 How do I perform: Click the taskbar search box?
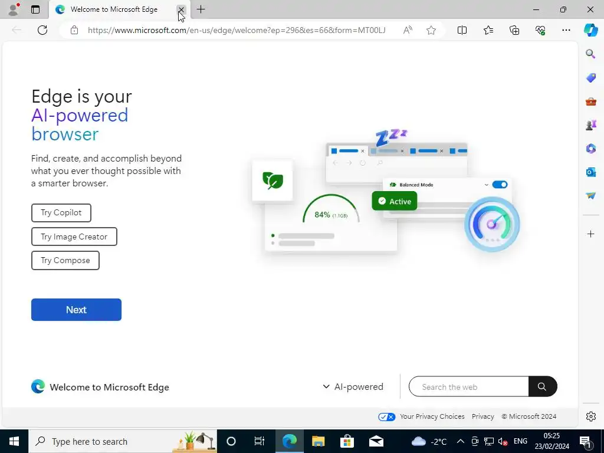tap(123, 441)
